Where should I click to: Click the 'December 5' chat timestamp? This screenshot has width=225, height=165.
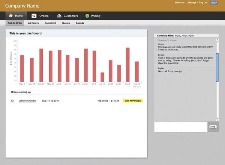167,40
